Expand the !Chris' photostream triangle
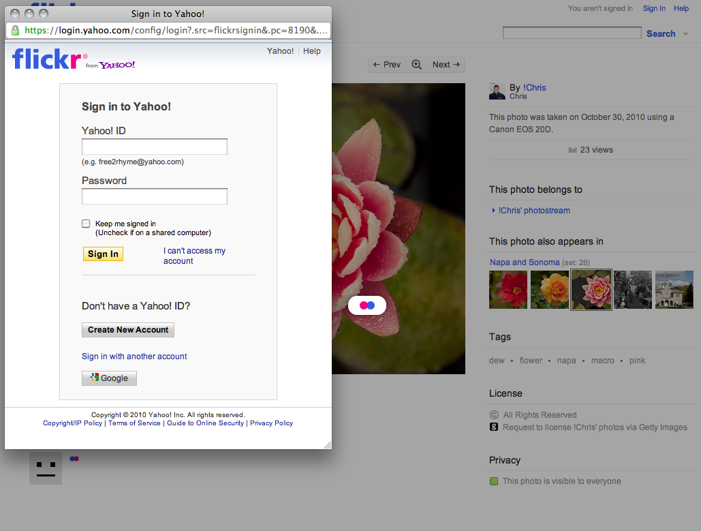The image size is (701, 531). pyautogui.click(x=493, y=210)
